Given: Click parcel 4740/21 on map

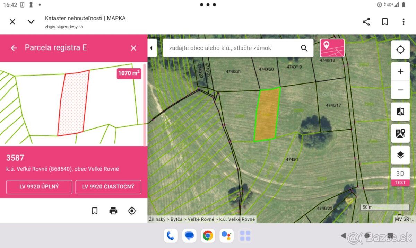Looking at the screenshot, I should [233, 71].
